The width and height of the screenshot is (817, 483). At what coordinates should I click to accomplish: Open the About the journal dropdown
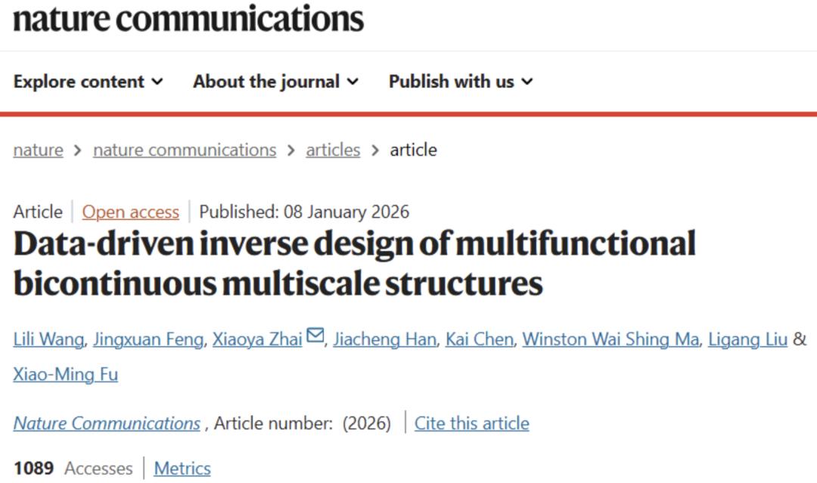point(275,82)
